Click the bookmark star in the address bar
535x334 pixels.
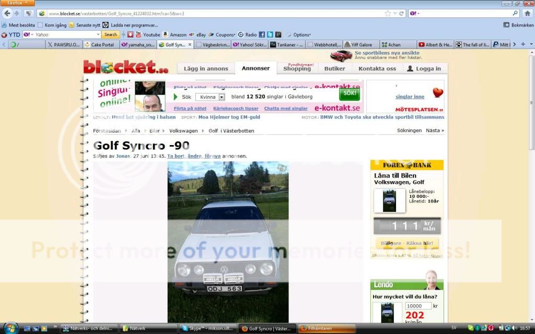coord(387,14)
